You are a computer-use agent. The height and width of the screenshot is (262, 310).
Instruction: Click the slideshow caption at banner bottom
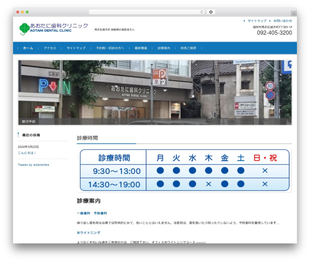pos(29,121)
